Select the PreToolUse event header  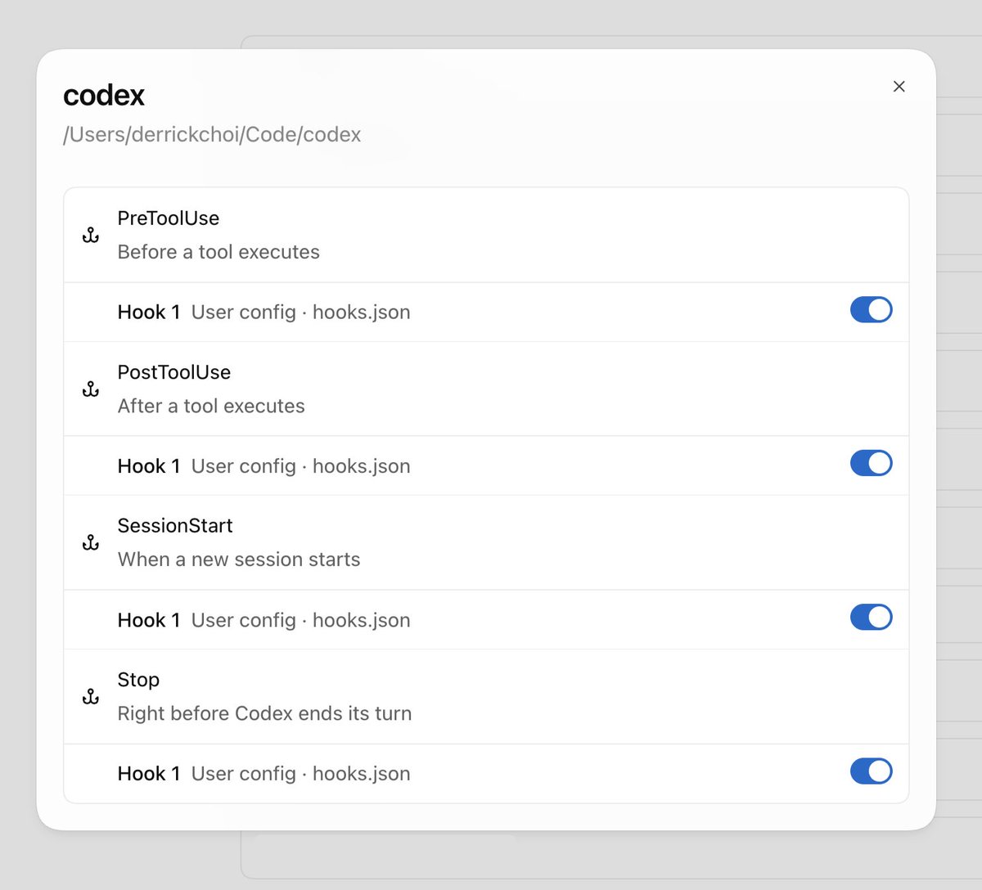pyautogui.click(x=486, y=236)
